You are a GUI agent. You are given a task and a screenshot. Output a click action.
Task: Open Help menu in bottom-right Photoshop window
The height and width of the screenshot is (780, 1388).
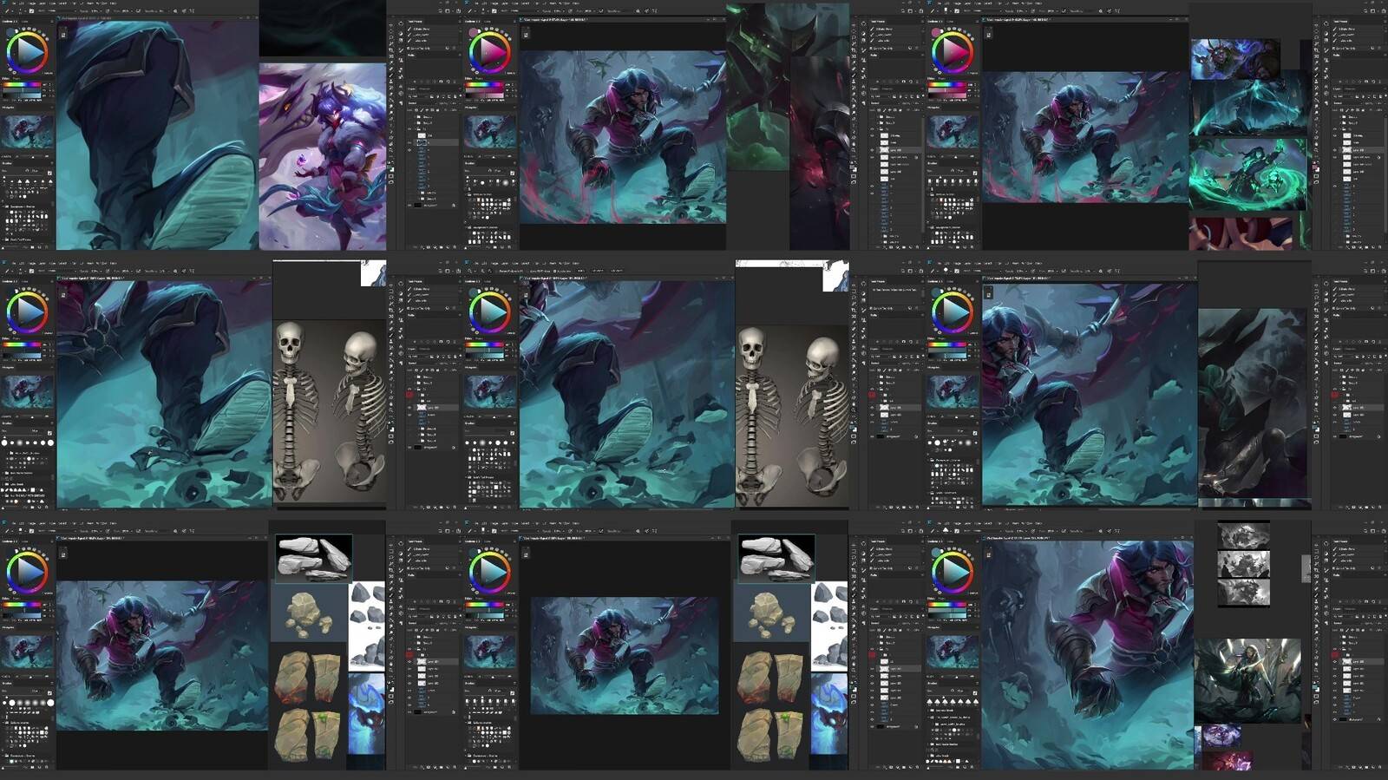coord(1038,524)
